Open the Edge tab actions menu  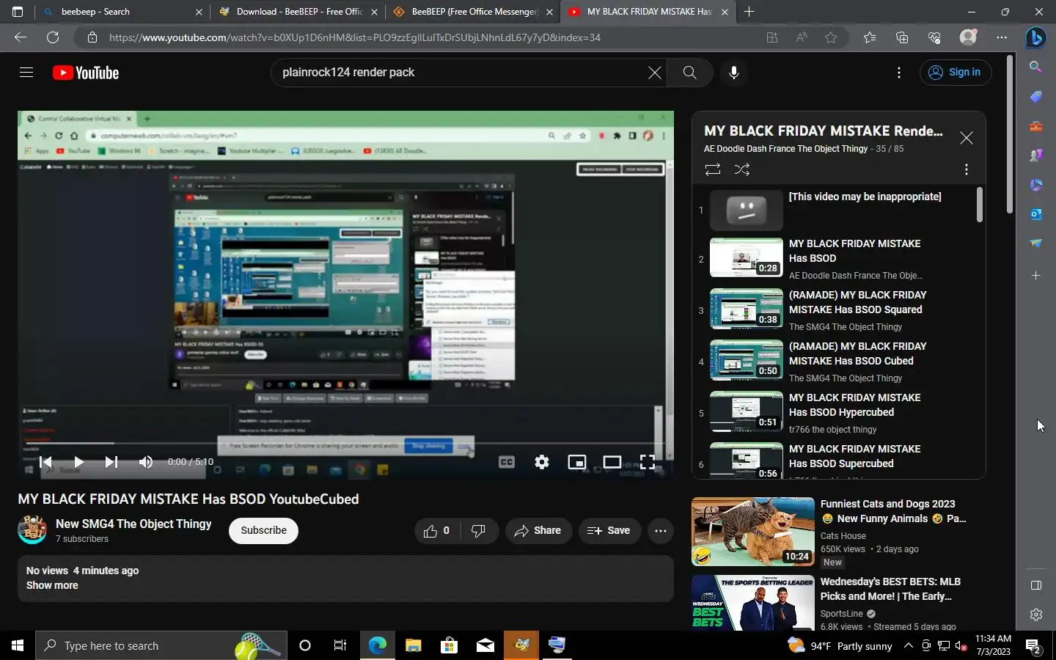coord(18,12)
